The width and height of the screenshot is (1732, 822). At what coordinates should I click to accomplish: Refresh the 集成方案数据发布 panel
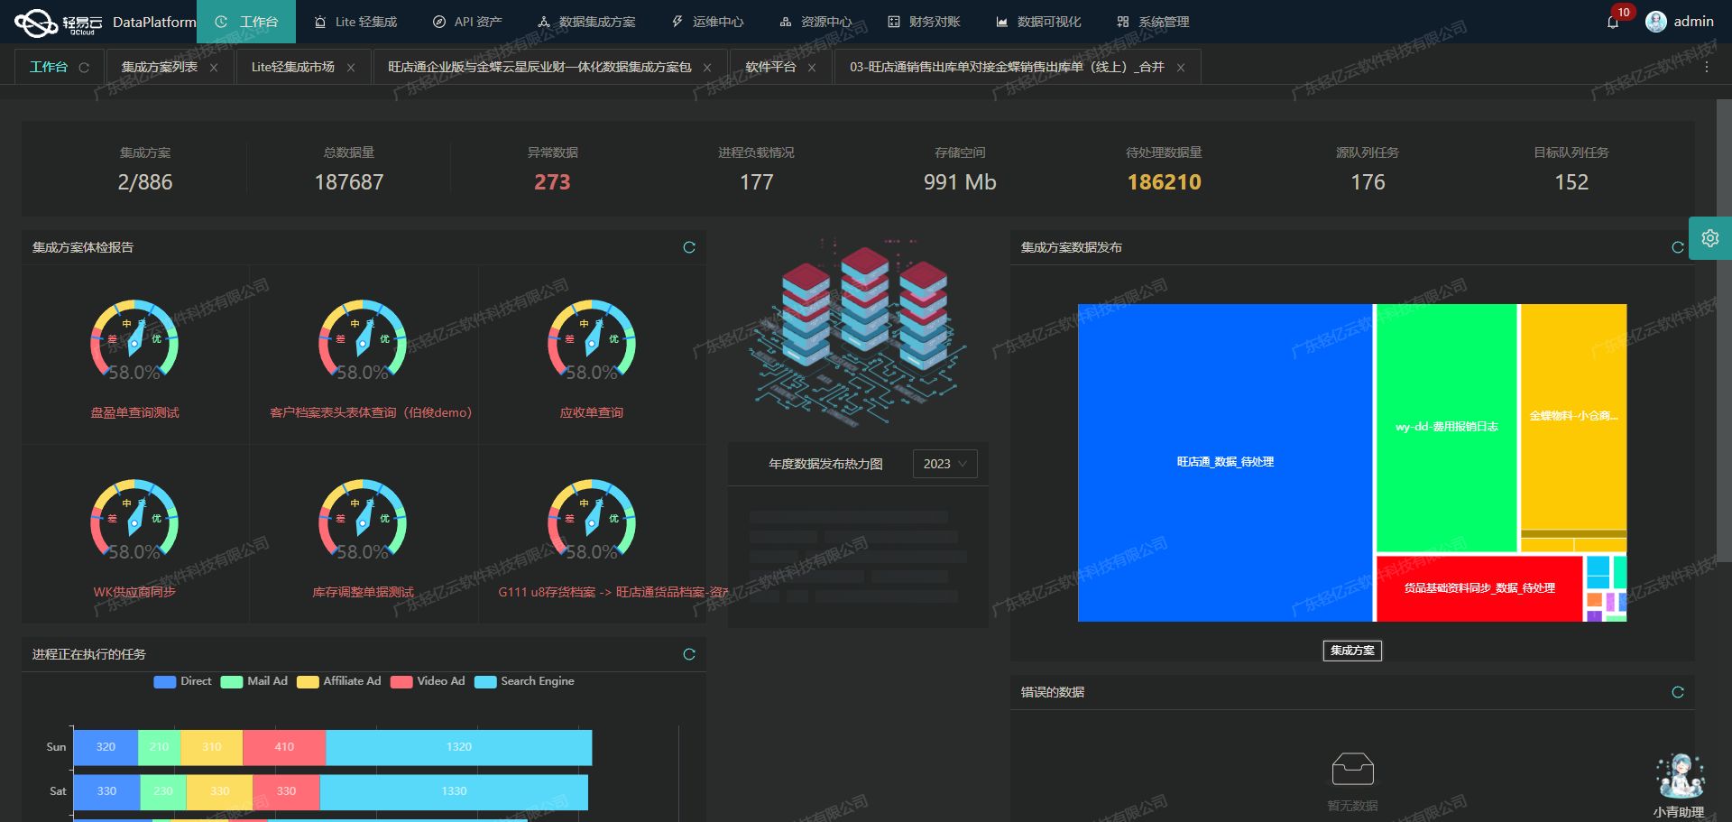[1678, 247]
